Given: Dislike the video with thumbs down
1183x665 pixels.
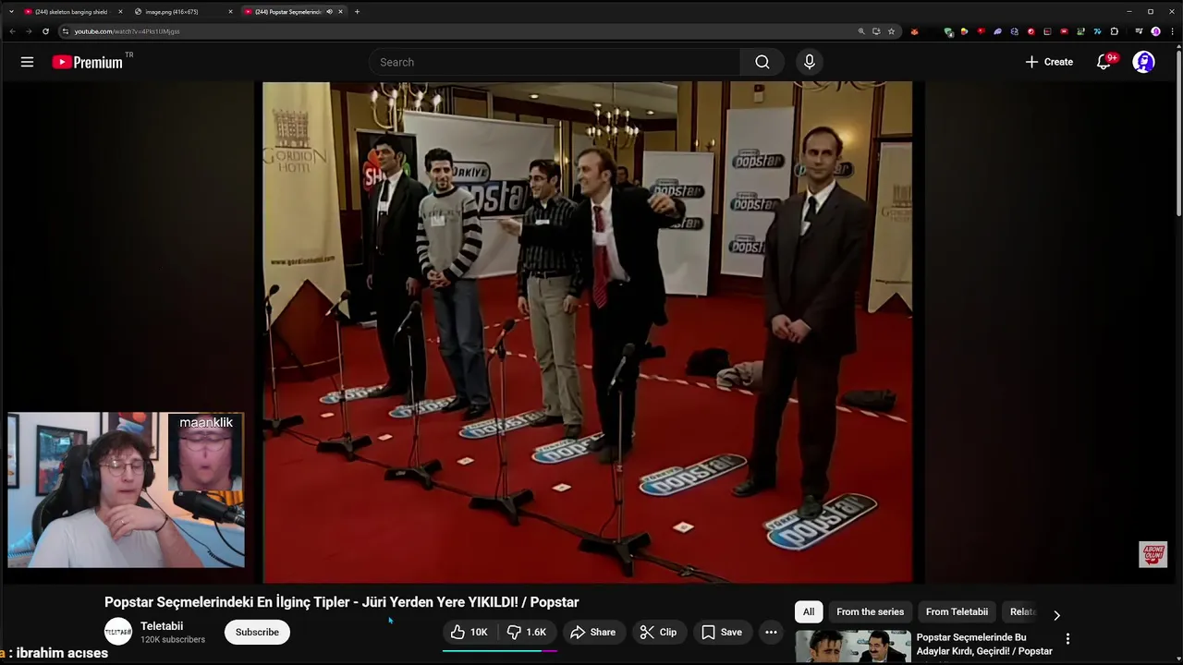Looking at the screenshot, I should tap(527, 632).
